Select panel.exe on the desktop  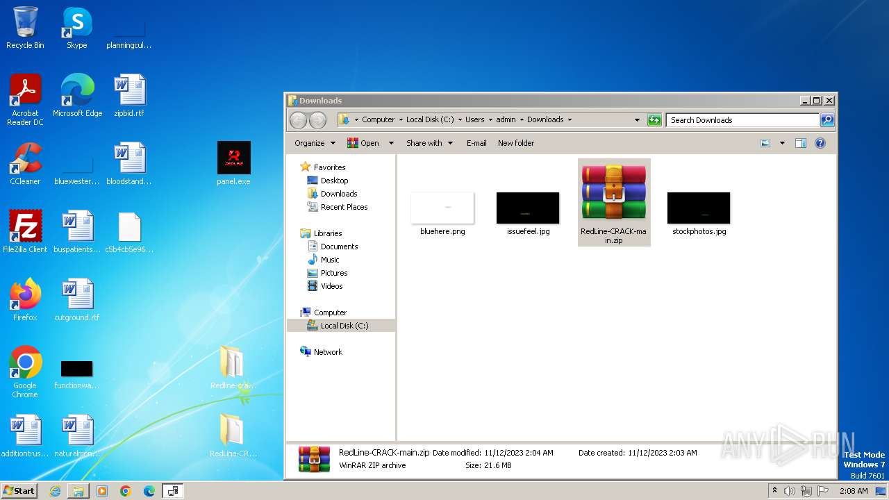tap(233, 164)
